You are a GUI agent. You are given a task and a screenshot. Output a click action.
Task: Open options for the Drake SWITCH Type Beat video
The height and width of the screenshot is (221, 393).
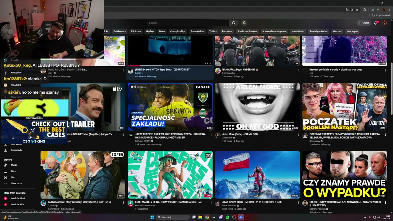pyautogui.click(x=211, y=70)
